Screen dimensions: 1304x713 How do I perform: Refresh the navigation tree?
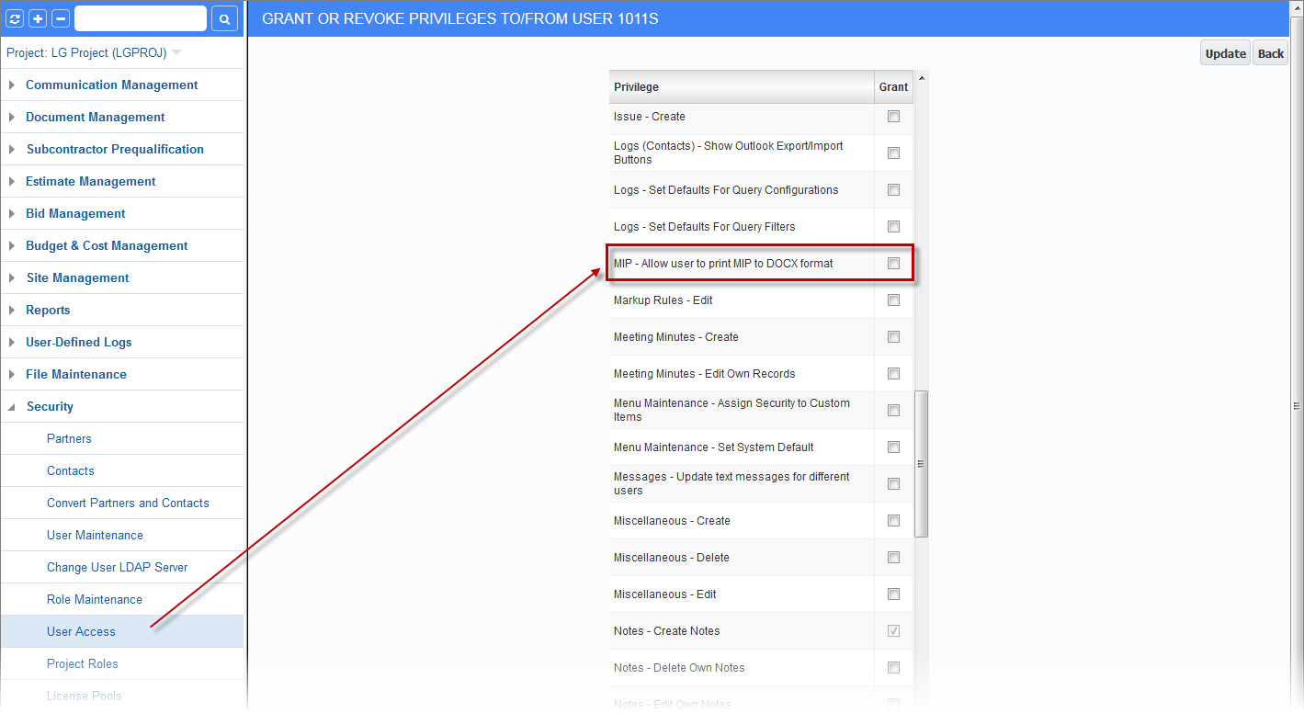tap(15, 17)
